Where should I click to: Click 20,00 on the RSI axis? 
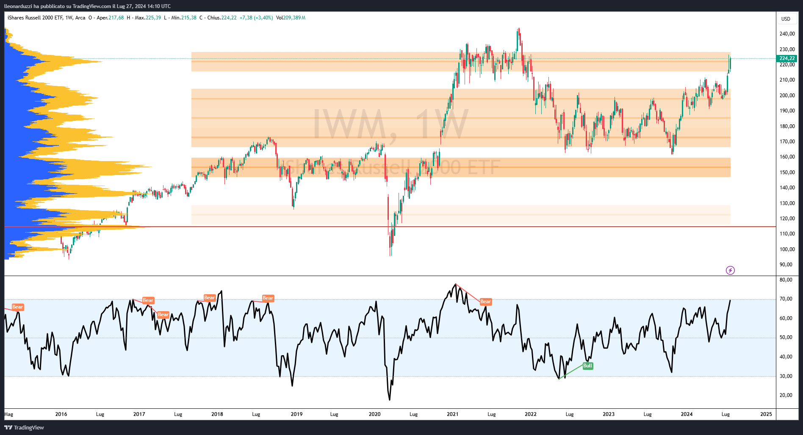(786, 395)
